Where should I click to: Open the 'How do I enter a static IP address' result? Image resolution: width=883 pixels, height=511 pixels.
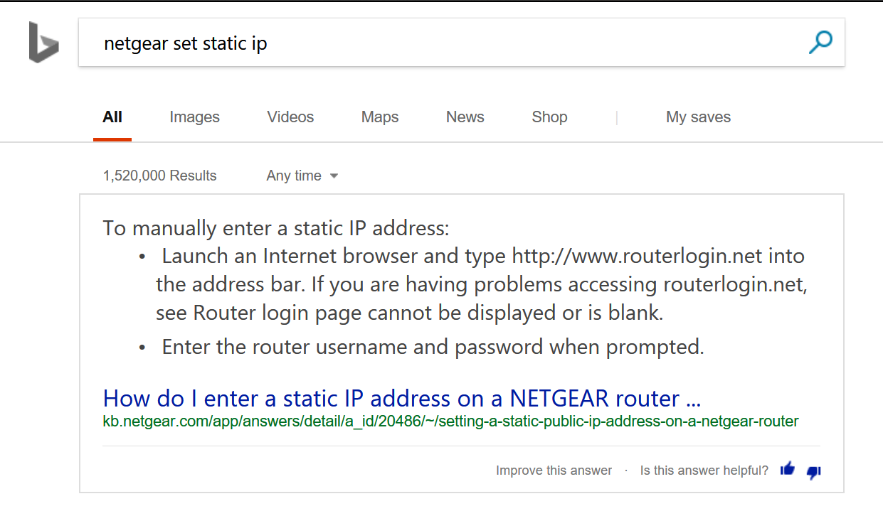pos(402,398)
